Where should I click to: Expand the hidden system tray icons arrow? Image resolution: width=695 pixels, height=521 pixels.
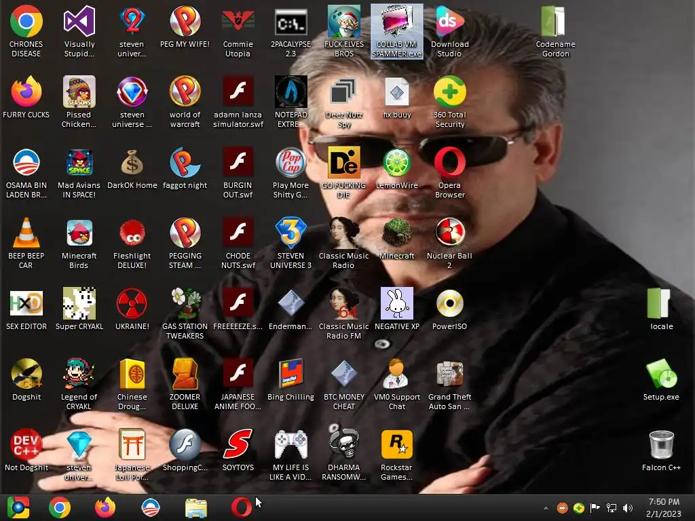[546, 508]
